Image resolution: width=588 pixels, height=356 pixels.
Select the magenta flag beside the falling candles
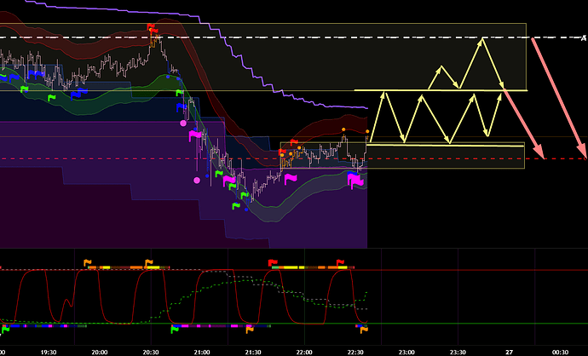click(x=195, y=135)
